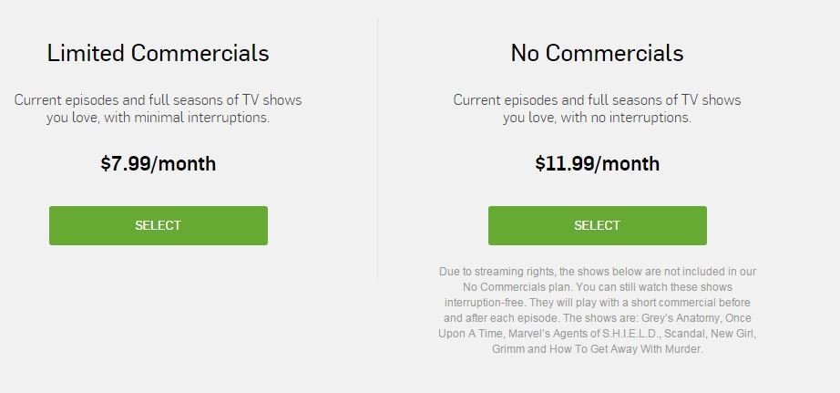Screen dimensions: 840x393
Task: Click the Limited Commercials heading
Action: [x=158, y=53]
